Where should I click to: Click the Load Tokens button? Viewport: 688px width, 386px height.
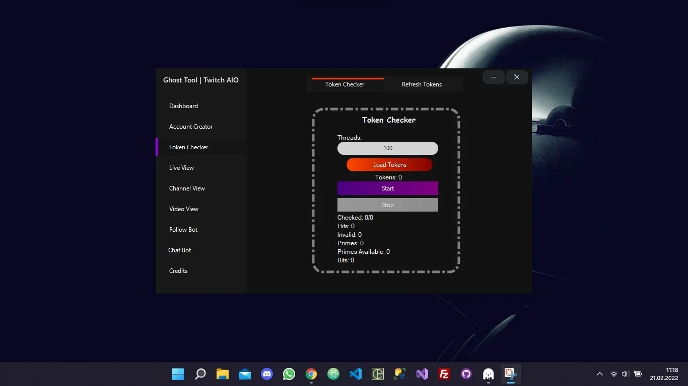pos(389,165)
